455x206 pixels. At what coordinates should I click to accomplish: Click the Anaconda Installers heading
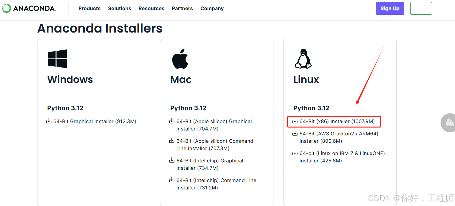tap(100, 28)
